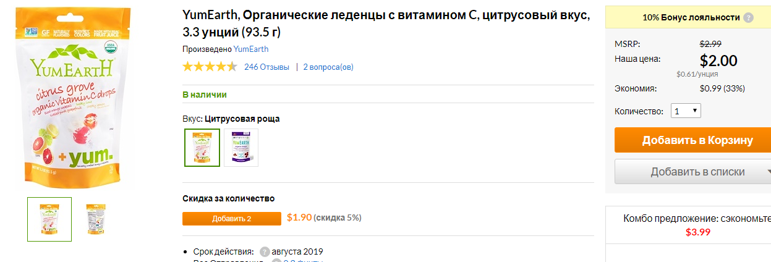Click the loyalty bonus help question icon

click(749, 17)
